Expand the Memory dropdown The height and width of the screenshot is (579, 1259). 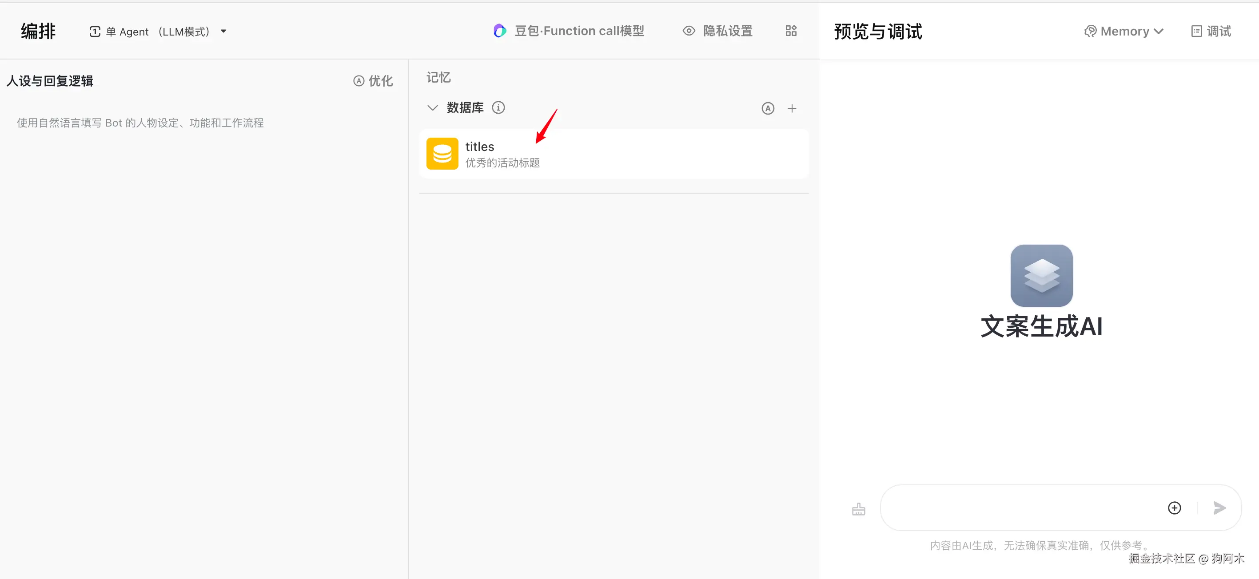(x=1123, y=31)
